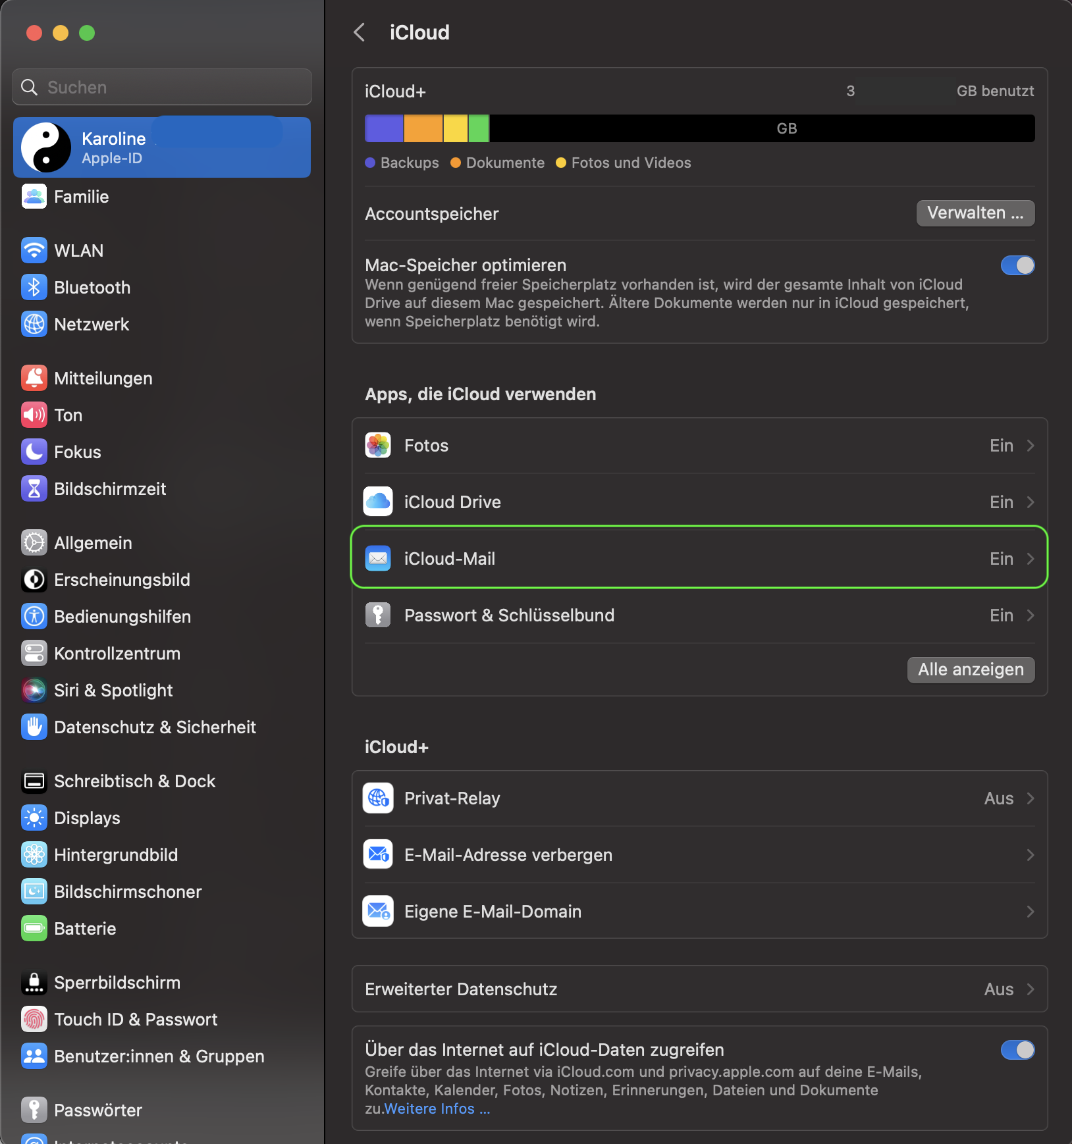Open the Familie sidebar label
The width and height of the screenshot is (1072, 1144).
[82, 197]
